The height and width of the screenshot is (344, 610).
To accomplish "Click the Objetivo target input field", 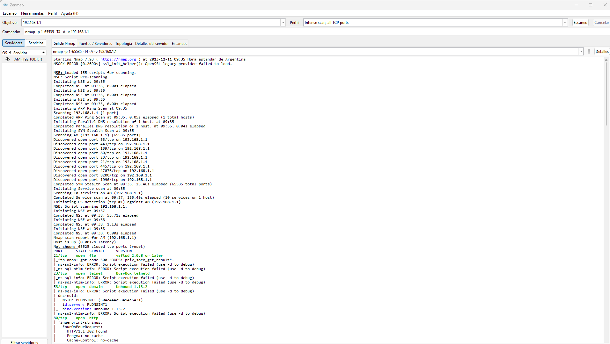I will 151,23.
